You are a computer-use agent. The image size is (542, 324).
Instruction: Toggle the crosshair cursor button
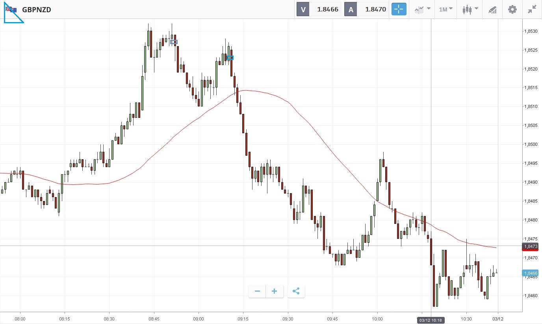399,9
